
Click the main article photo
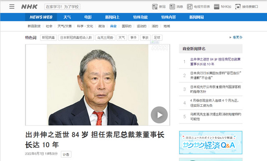coord(98,85)
